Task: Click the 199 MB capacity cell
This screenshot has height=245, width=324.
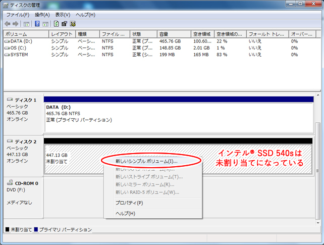Action: point(167,55)
